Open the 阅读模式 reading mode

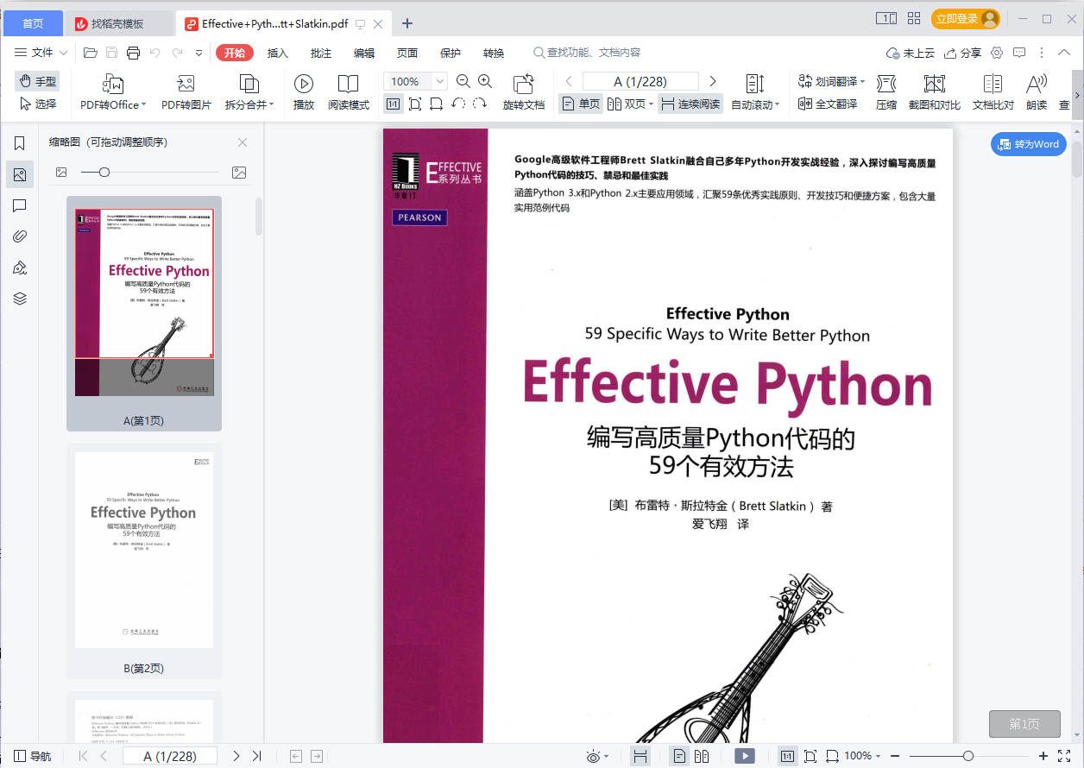pos(348,84)
